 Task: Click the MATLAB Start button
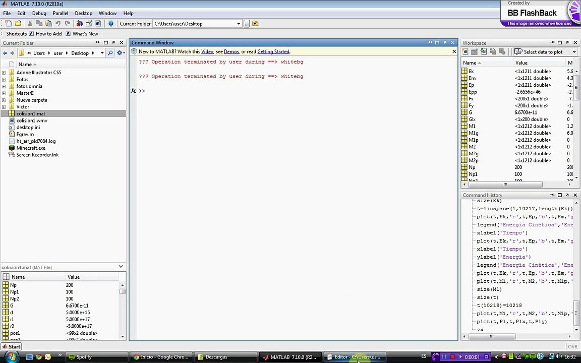click(11, 347)
